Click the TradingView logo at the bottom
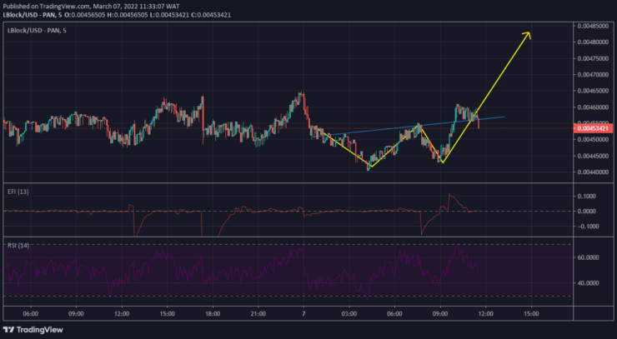 click(33, 330)
